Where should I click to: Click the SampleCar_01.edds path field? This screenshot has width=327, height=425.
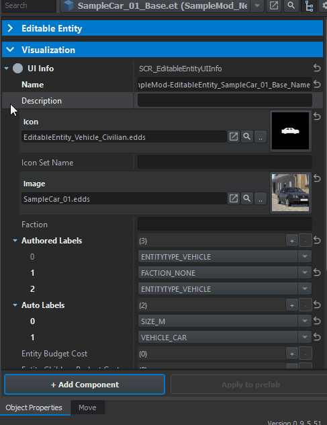[124, 199]
